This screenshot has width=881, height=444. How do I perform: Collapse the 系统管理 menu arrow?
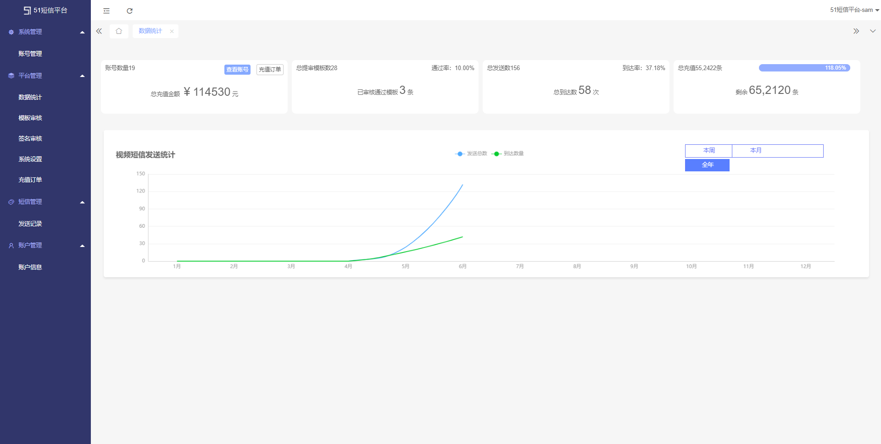pos(83,32)
